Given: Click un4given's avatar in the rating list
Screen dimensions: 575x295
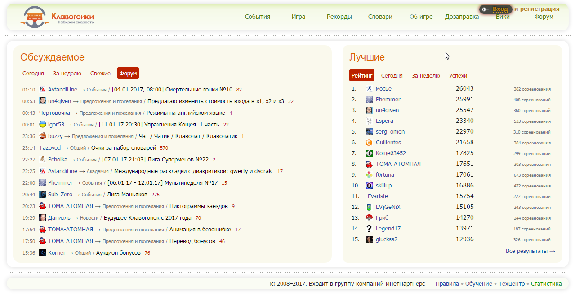Looking at the screenshot, I should (x=369, y=110).
